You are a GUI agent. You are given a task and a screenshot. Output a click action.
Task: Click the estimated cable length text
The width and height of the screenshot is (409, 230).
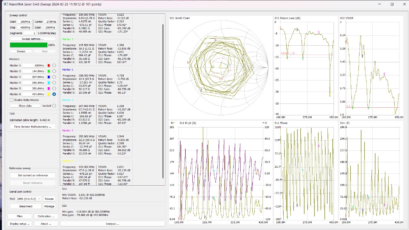[x=30, y=120]
